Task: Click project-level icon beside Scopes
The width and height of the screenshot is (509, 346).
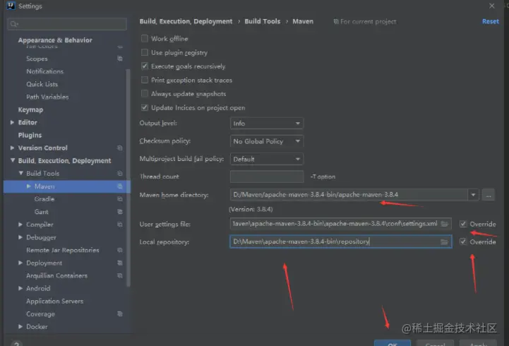Action: pyautogui.click(x=120, y=59)
